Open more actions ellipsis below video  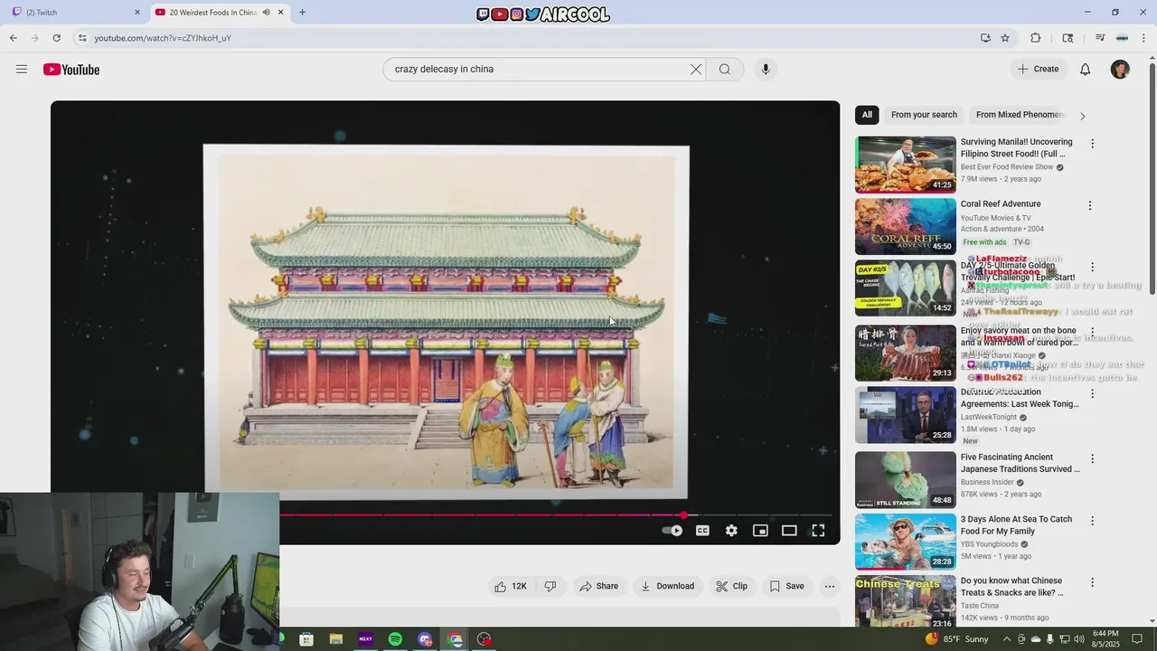pos(830,586)
